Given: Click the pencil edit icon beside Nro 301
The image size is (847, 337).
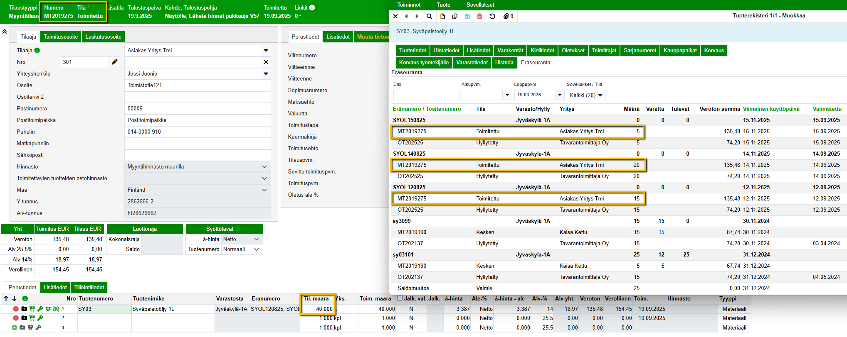Looking at the screenshot, I should coord(114,62).
